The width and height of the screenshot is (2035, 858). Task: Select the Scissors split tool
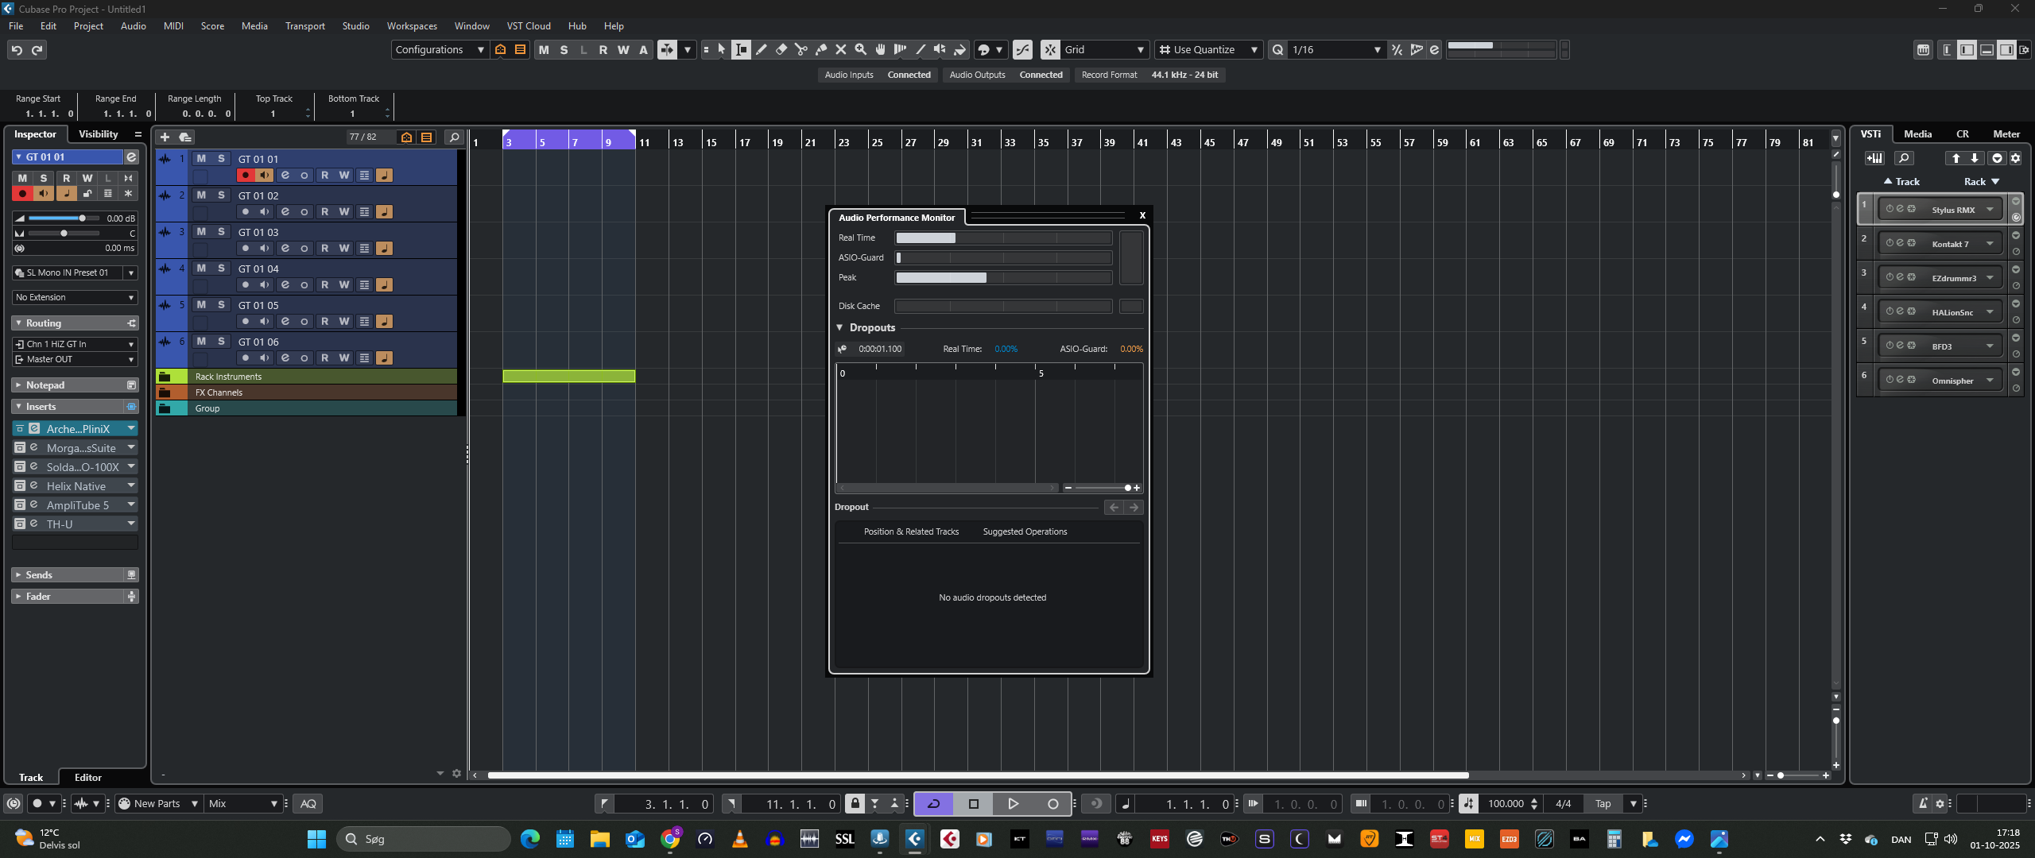(800, 50)
